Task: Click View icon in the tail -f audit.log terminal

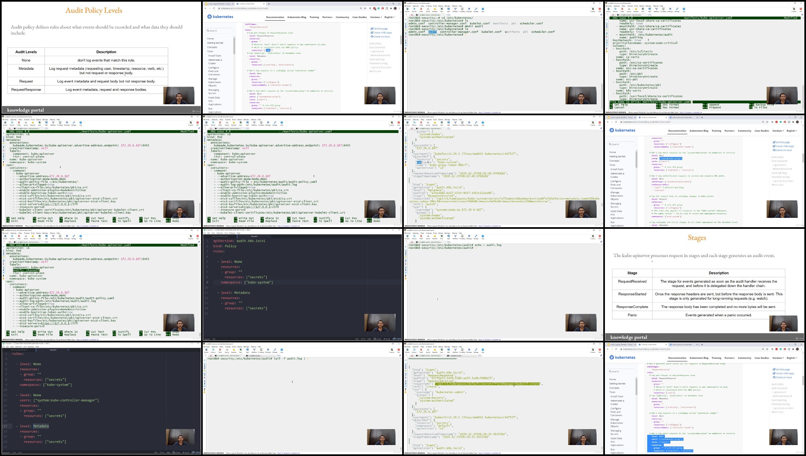Action: 240,351
